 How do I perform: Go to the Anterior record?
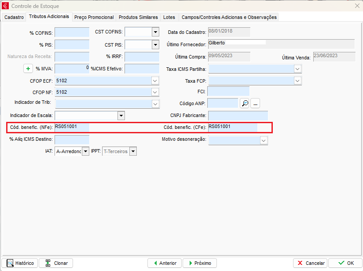click(164, 263)
